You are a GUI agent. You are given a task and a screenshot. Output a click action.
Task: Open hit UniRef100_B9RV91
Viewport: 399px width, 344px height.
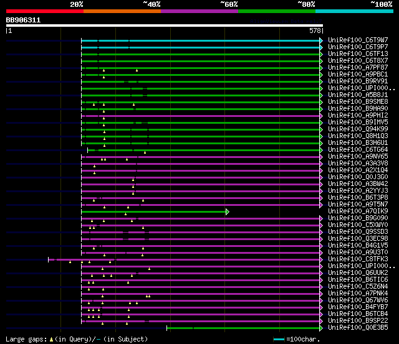tap(358, 81)
